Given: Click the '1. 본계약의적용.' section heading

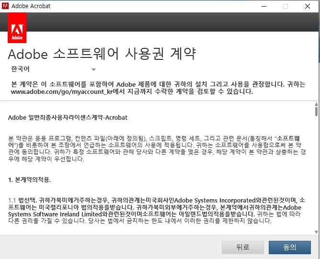Looking at the screenshot, I should [x=30, y=180].
